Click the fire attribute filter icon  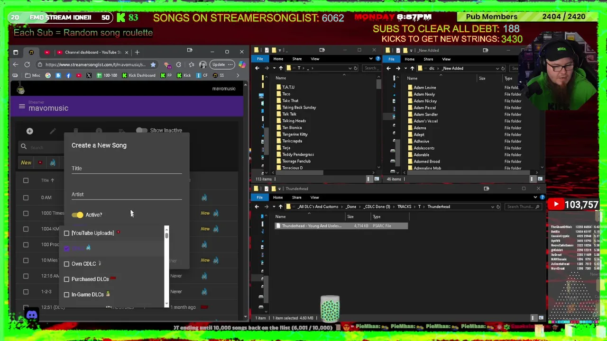point(53,162)
